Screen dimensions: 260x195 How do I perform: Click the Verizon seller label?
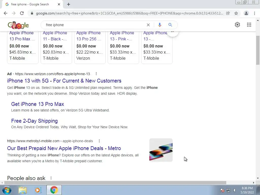pyautogui.click(x=83, y=58)
